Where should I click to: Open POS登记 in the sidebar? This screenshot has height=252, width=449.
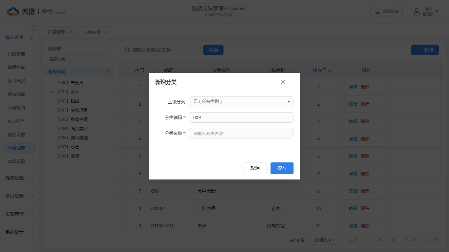[x=16, y=121]
